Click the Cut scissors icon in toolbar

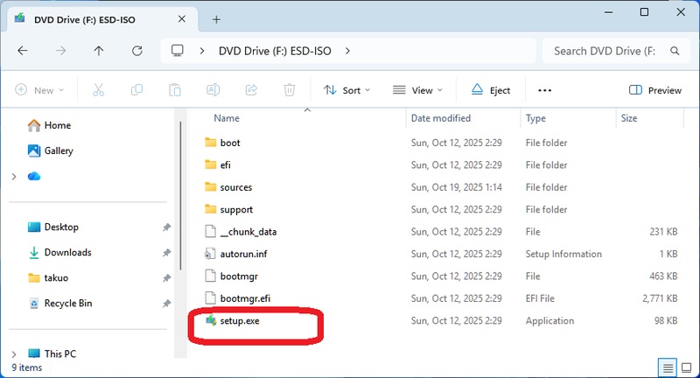[98, 90]
